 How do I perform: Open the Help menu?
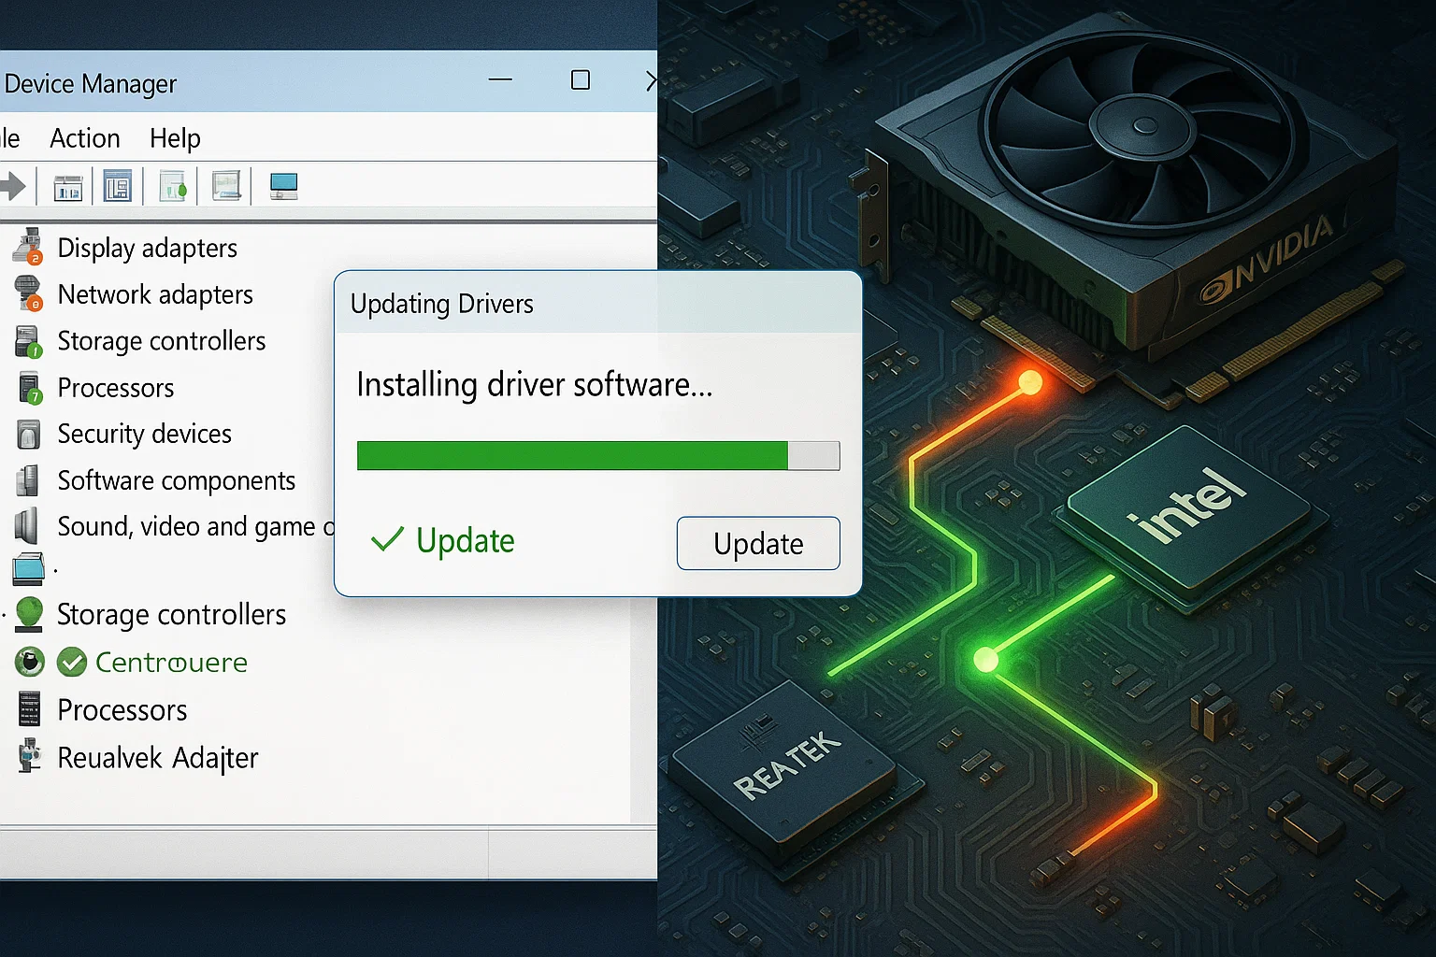175,138
